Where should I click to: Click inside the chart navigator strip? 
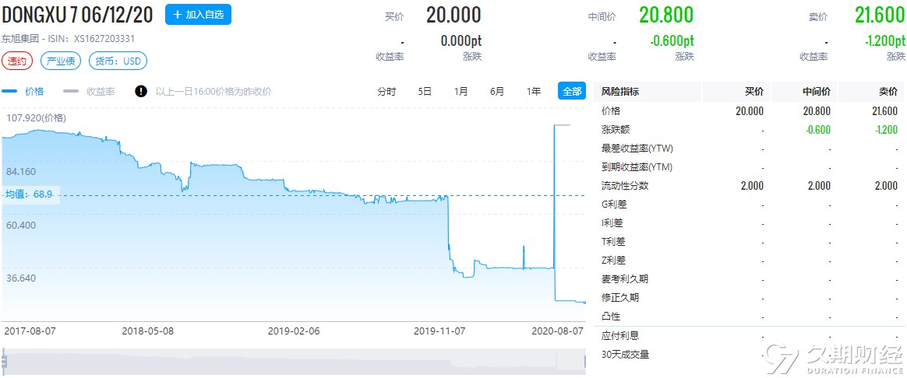[294, 361]
